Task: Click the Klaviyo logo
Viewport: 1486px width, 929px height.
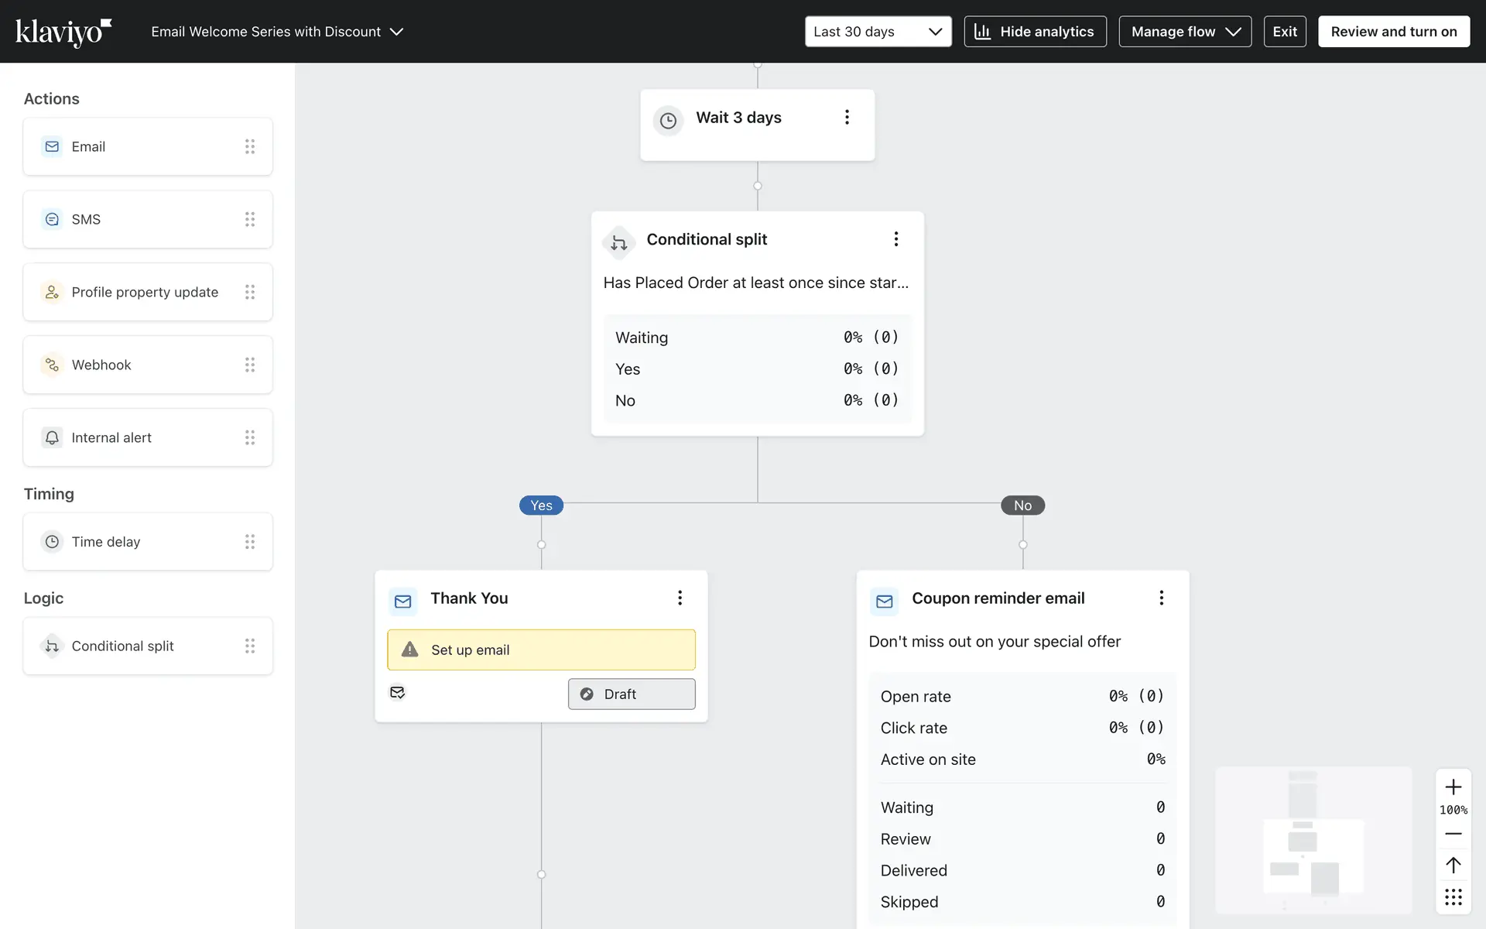Action: pos(63,32)
